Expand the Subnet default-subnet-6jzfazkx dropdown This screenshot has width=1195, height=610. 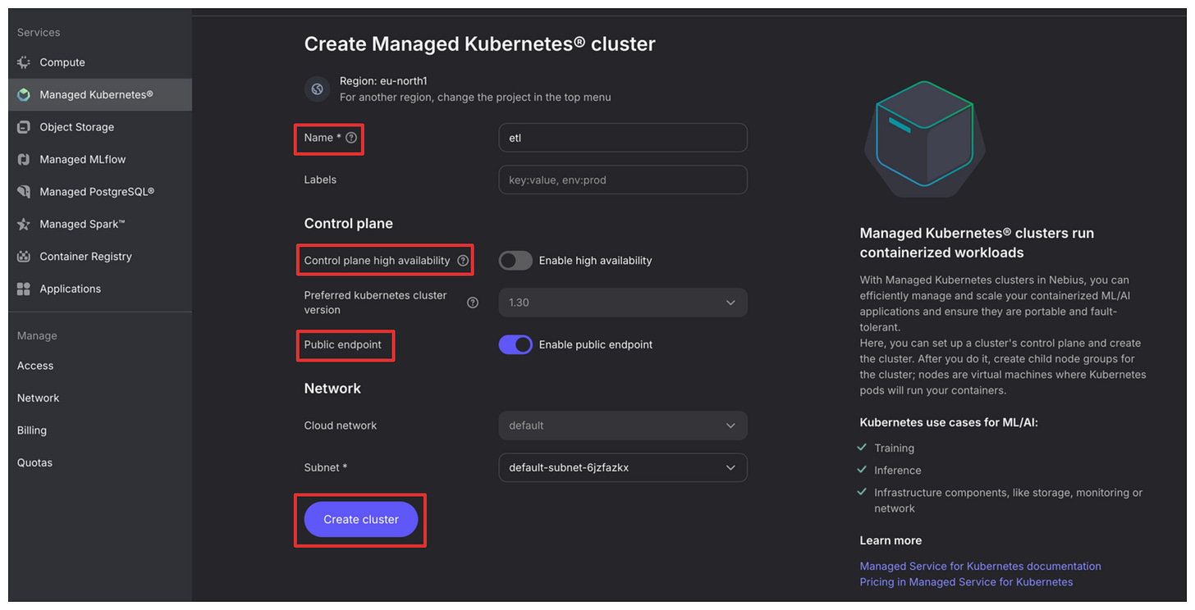point(623,467)
